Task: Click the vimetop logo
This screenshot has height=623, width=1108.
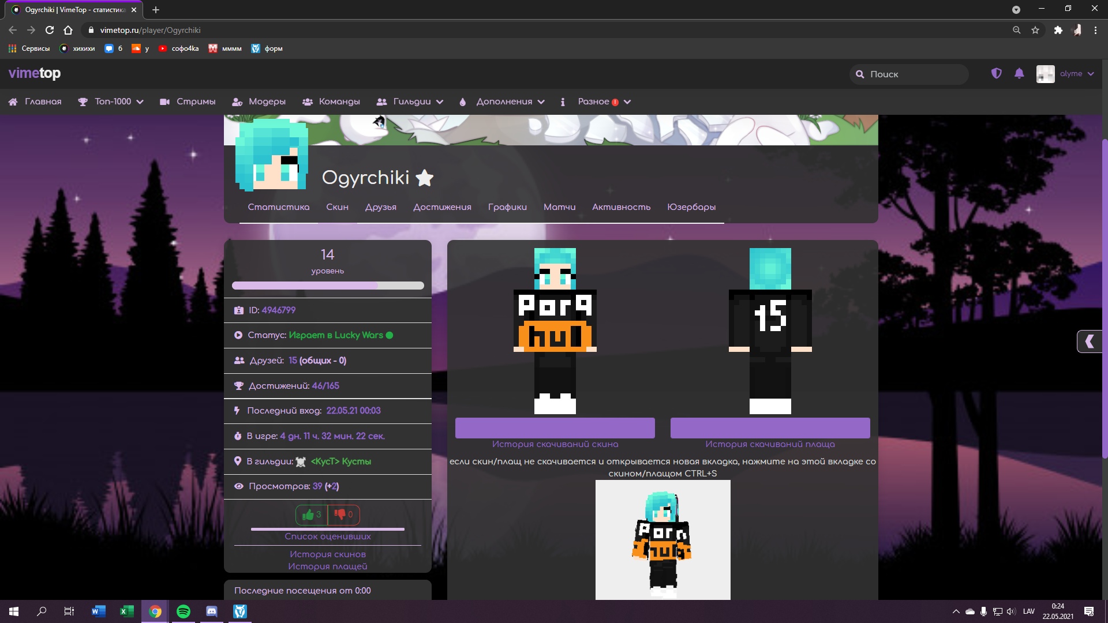Action: click(34, 73)
